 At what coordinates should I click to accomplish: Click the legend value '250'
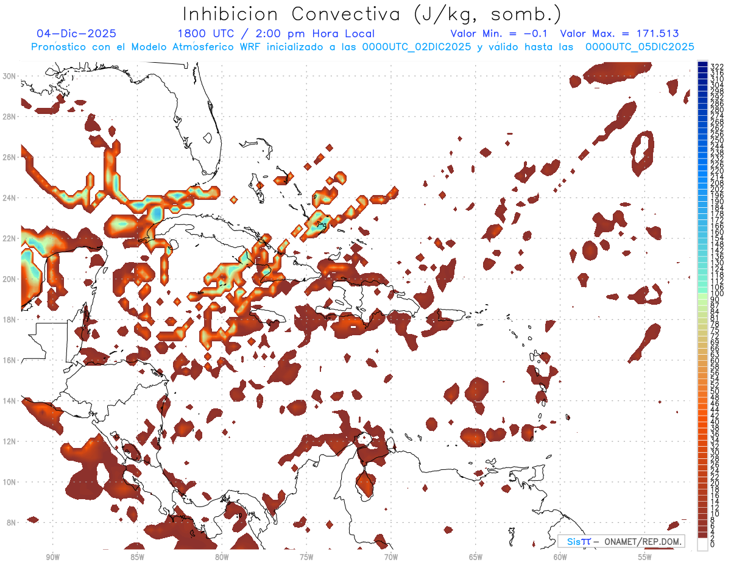717,140
